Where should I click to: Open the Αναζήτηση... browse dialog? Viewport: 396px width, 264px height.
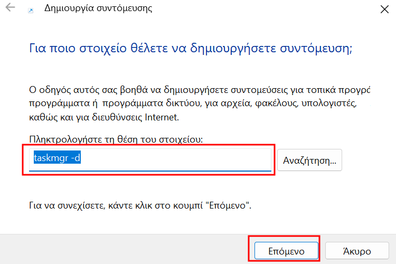pos(309,160)
